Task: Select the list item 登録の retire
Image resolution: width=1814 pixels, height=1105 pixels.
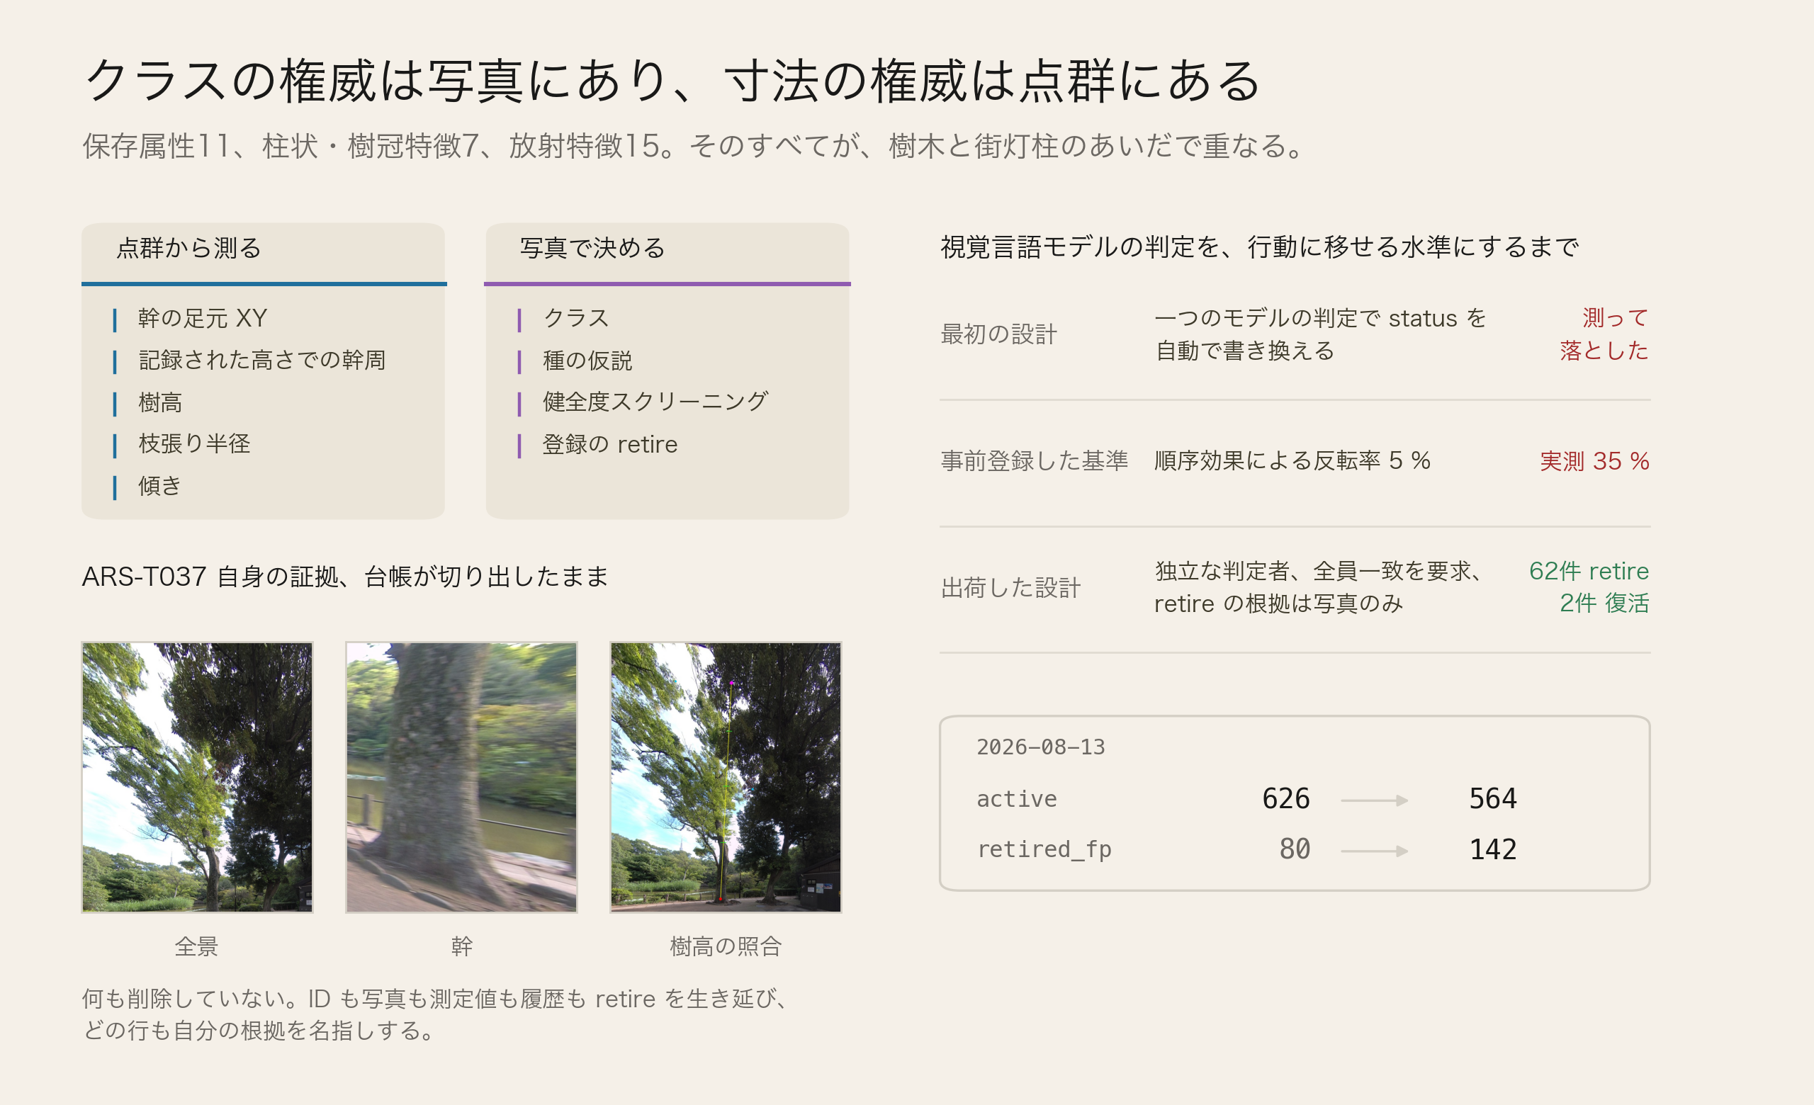Action: (609, 444)
